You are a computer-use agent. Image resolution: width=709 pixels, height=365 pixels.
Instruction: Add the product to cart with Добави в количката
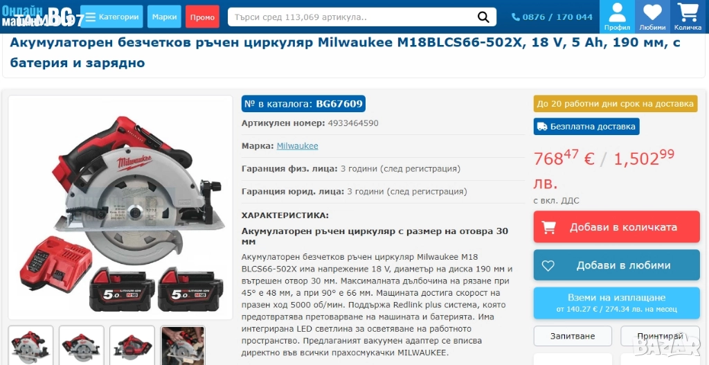pyautogui.click(x=616, y=227)
